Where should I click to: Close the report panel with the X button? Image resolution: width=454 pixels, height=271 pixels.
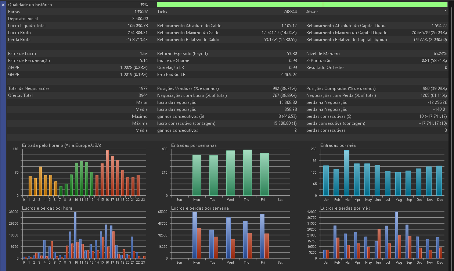[3, 5]
